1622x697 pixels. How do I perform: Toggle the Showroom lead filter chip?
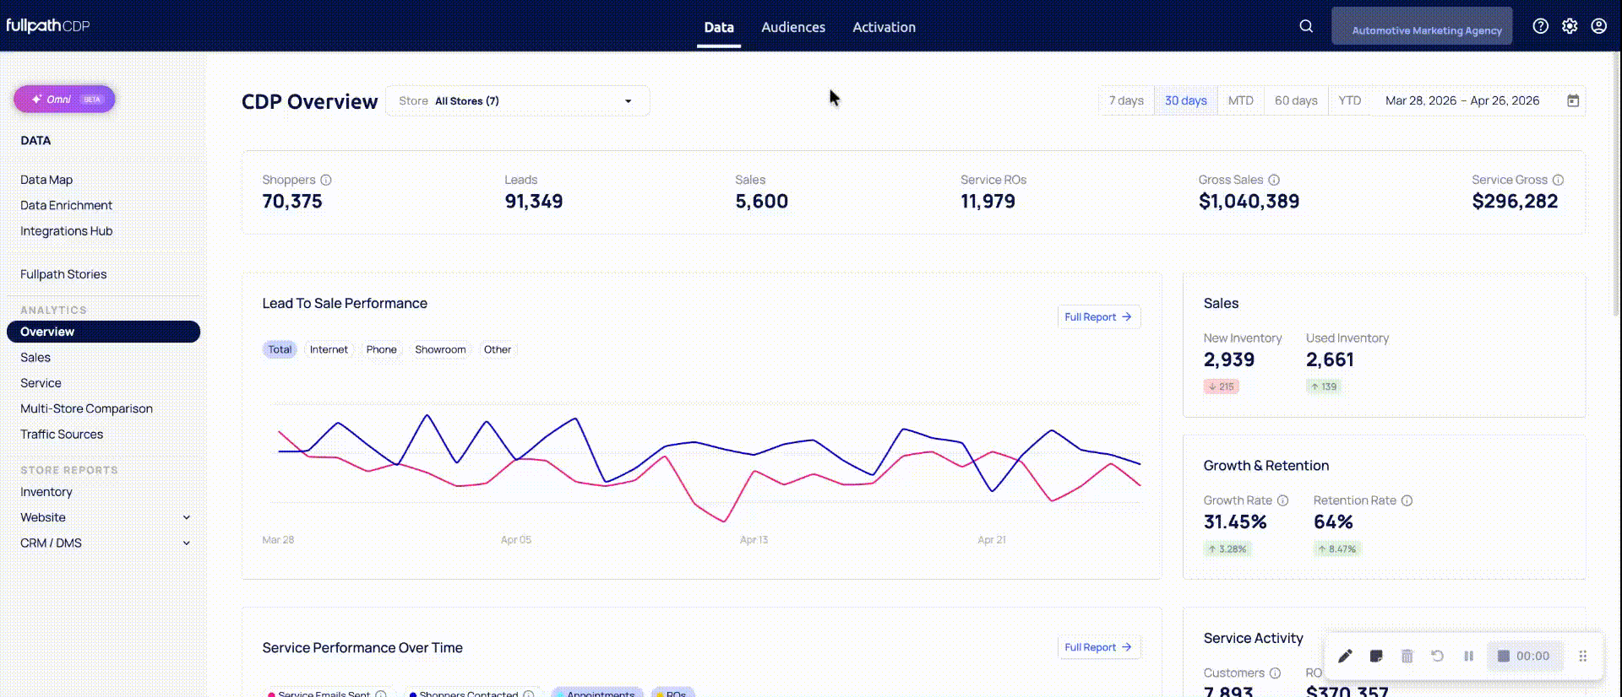[x=440, y=349]
